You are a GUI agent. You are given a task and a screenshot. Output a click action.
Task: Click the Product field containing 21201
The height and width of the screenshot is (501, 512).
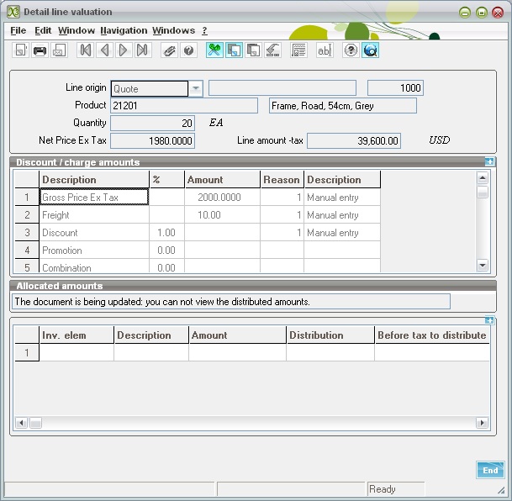[184, 106]
